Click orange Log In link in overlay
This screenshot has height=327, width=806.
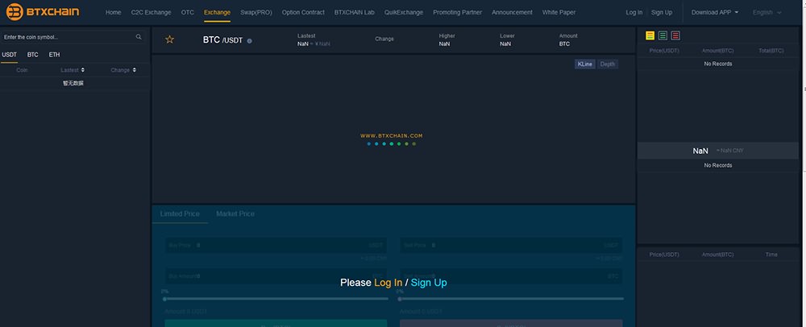click(388, 283)
